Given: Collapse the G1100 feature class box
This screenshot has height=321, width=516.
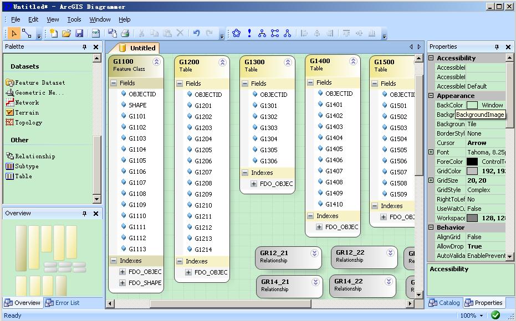Looking at the screenshot, I should [x=156, y=62].
